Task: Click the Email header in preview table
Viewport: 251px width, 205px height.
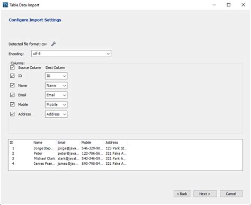Action: [x=61, y=142]
